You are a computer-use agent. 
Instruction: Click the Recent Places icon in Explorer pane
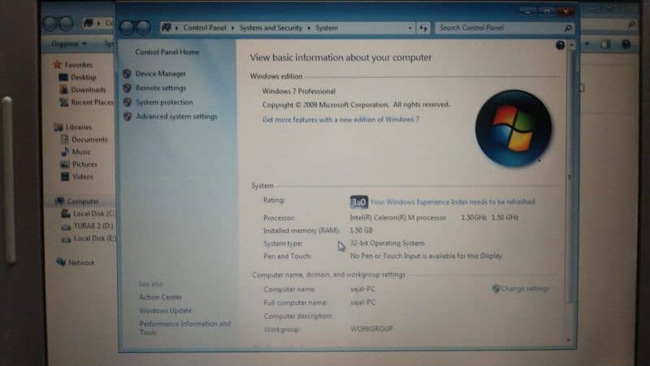pyautogui.click(x=63, y=102)
